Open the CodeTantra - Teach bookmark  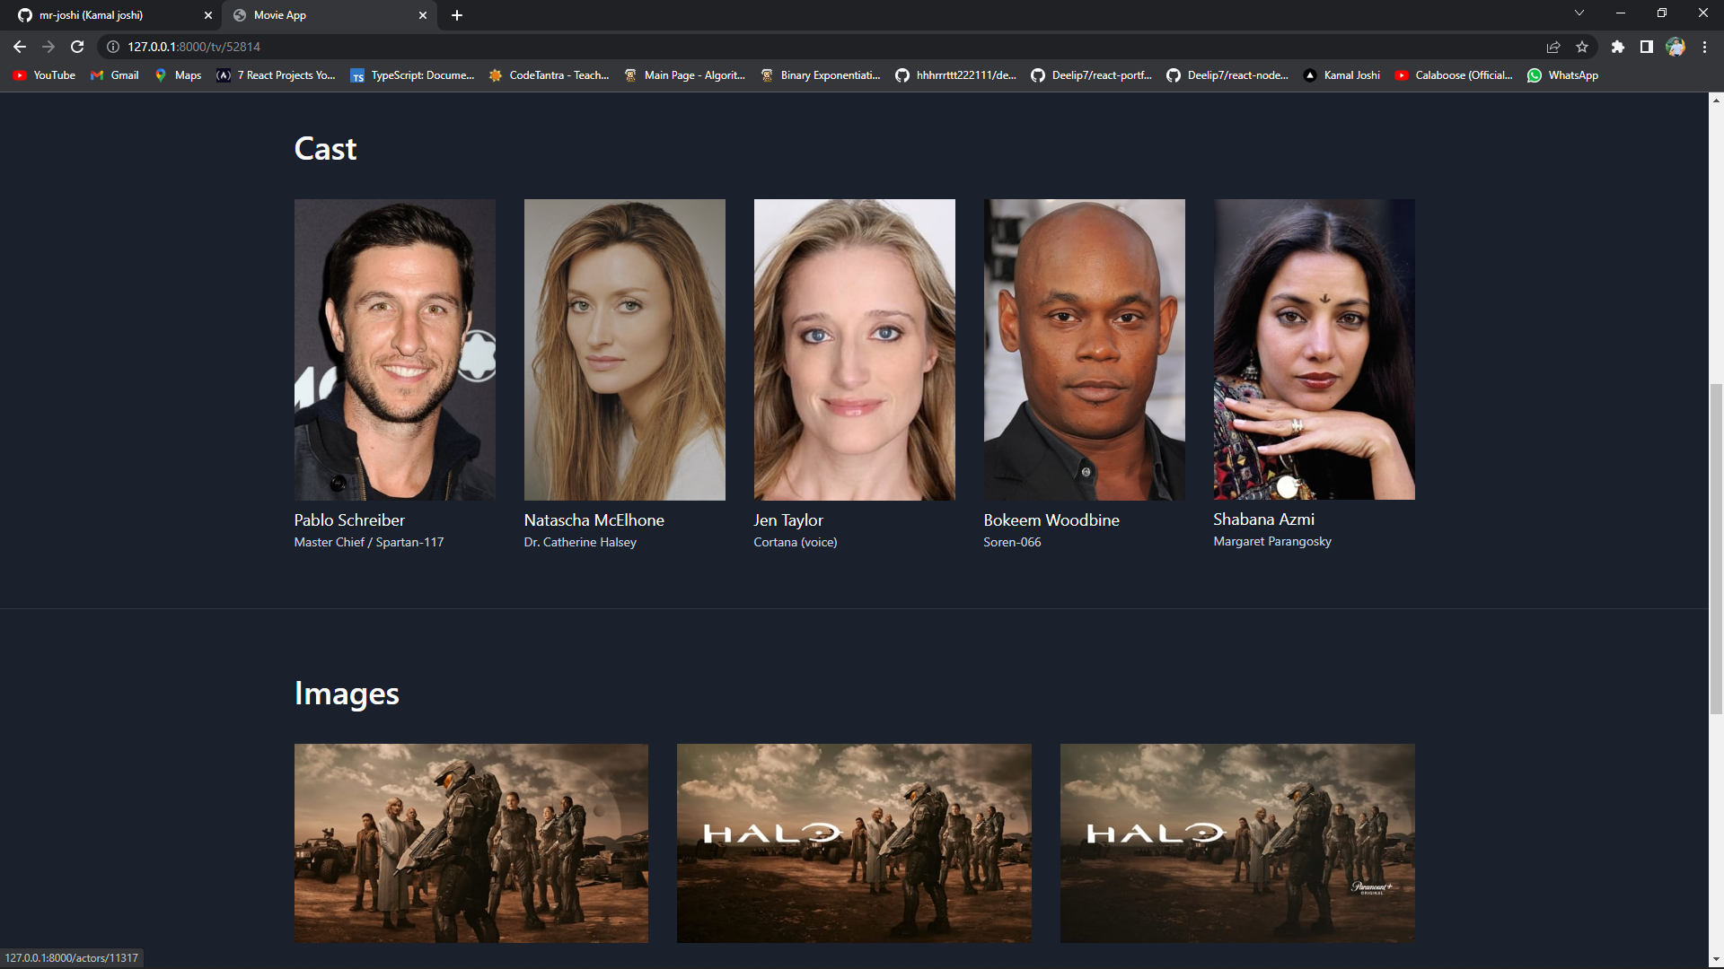[549, 75]
